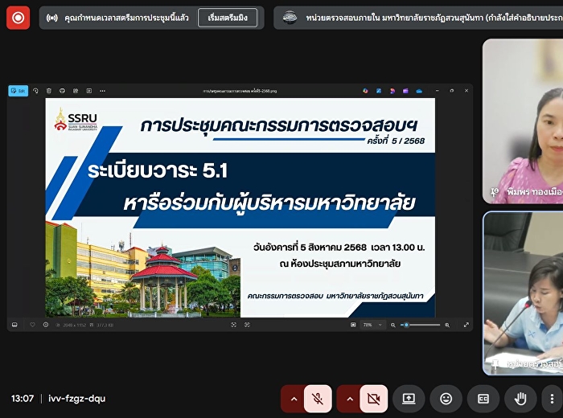The width and height of the screenshot is (563, 418).
Task: Toggle closed captions CC button
Action: tap(483, 399)
